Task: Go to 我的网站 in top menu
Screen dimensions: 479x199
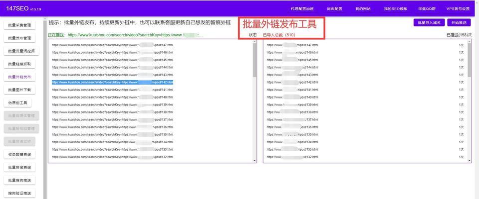Action: click(363, 9)
